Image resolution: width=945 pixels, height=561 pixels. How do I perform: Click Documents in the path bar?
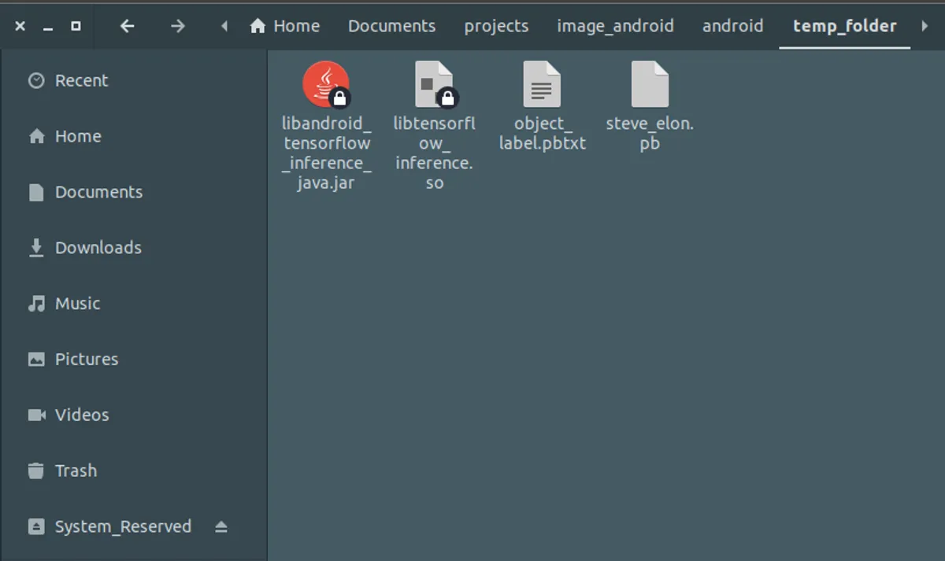tap(391, 26)
